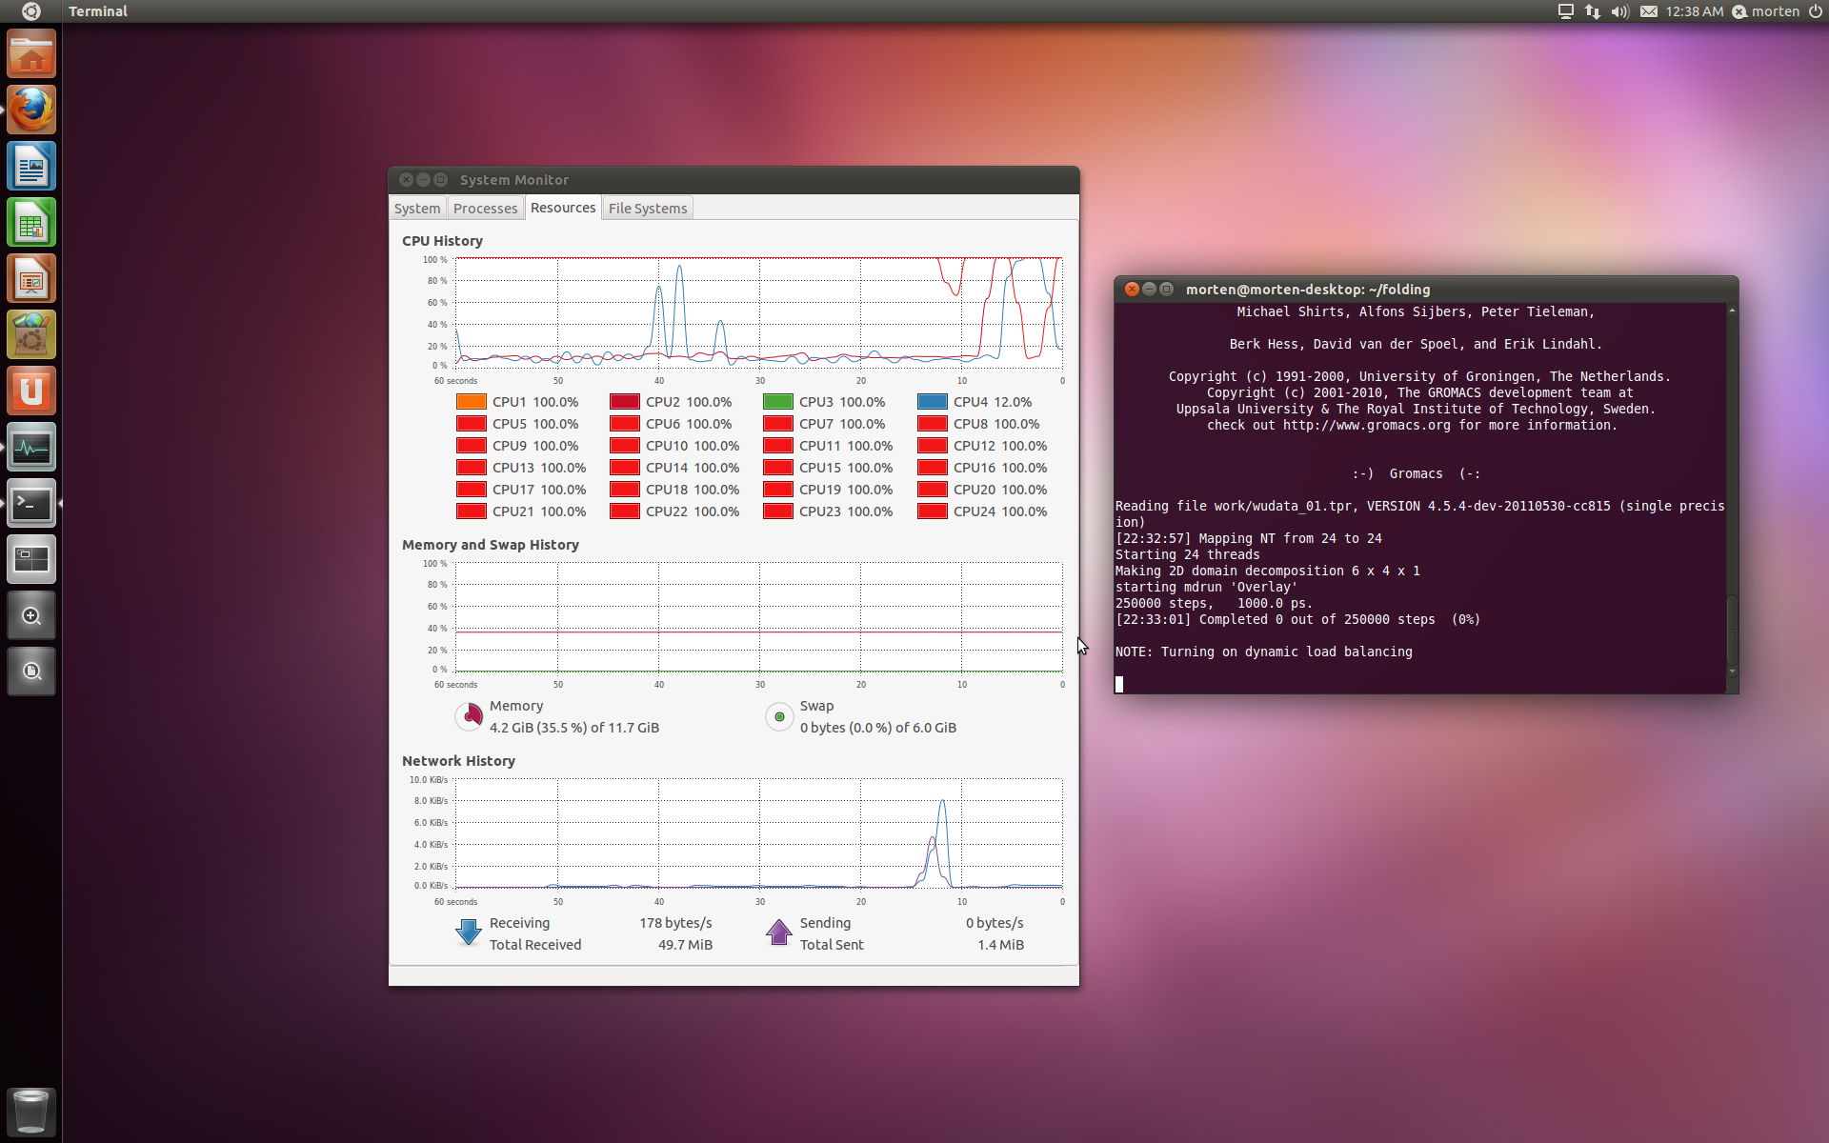Screen dimensions: 1829x1143
Task: Open the sound volume indicator
Action: point(1620,11)
